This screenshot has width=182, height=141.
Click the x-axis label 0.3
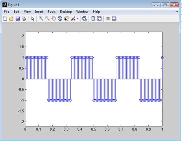tap(66, 129)
